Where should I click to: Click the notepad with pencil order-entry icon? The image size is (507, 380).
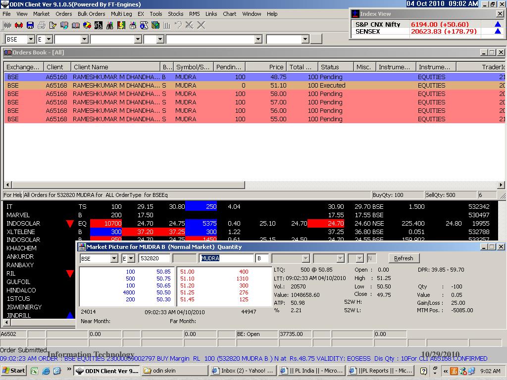(x=52, y=25)
